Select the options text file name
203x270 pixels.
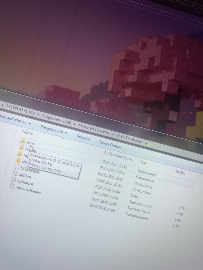pos(25,175)
